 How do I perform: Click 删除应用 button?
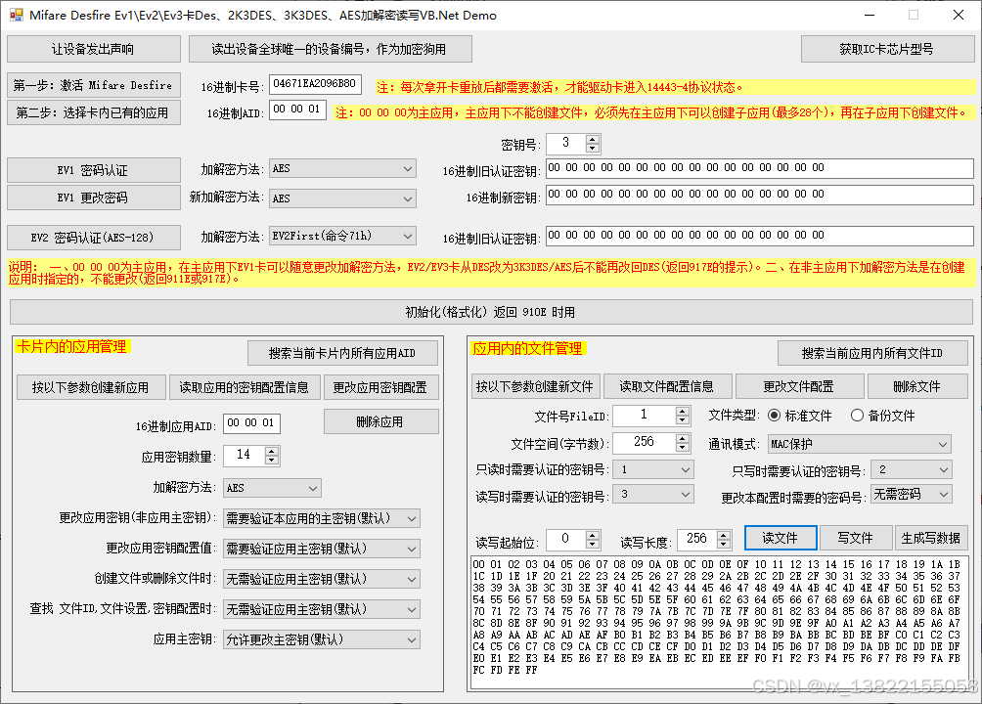[x=380, y=421]
